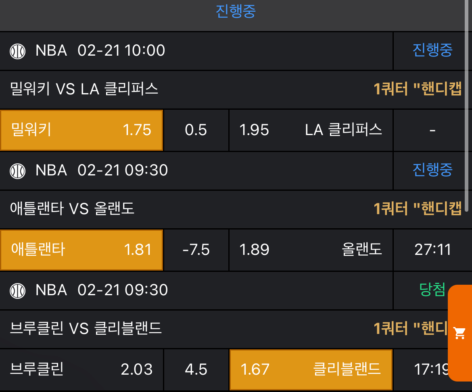Switch to the 진행중 tab at top
Screen dimensions: 472x392
click(236, 11)
